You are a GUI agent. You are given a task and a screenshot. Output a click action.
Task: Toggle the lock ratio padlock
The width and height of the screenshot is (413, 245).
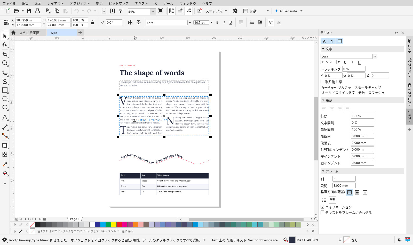(x=93, y=22)
